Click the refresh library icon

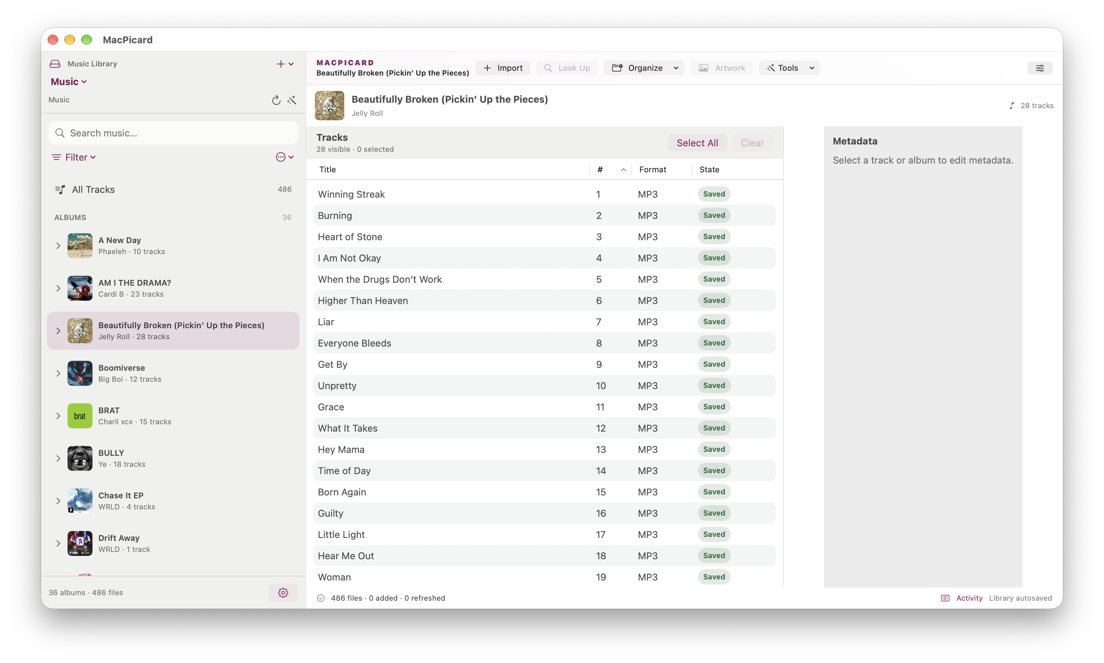276,100
